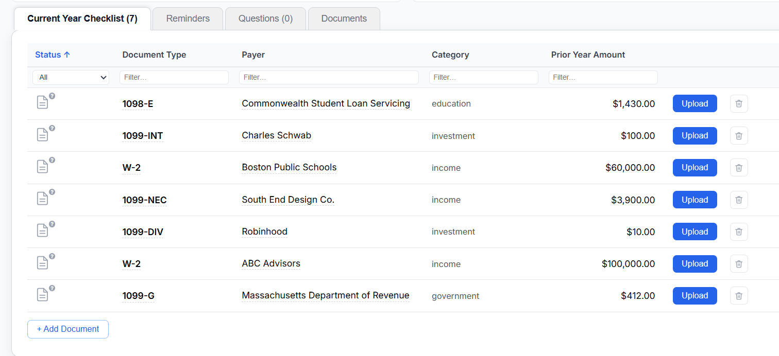Screen dimensions: 779x356
Task: Click the Payer filter input
Action: point(329,77)
